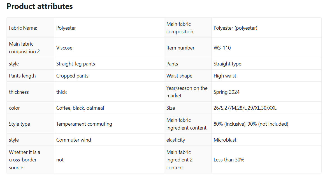
Task: Select the "Straight type" pants value
Action: (227, 64)
